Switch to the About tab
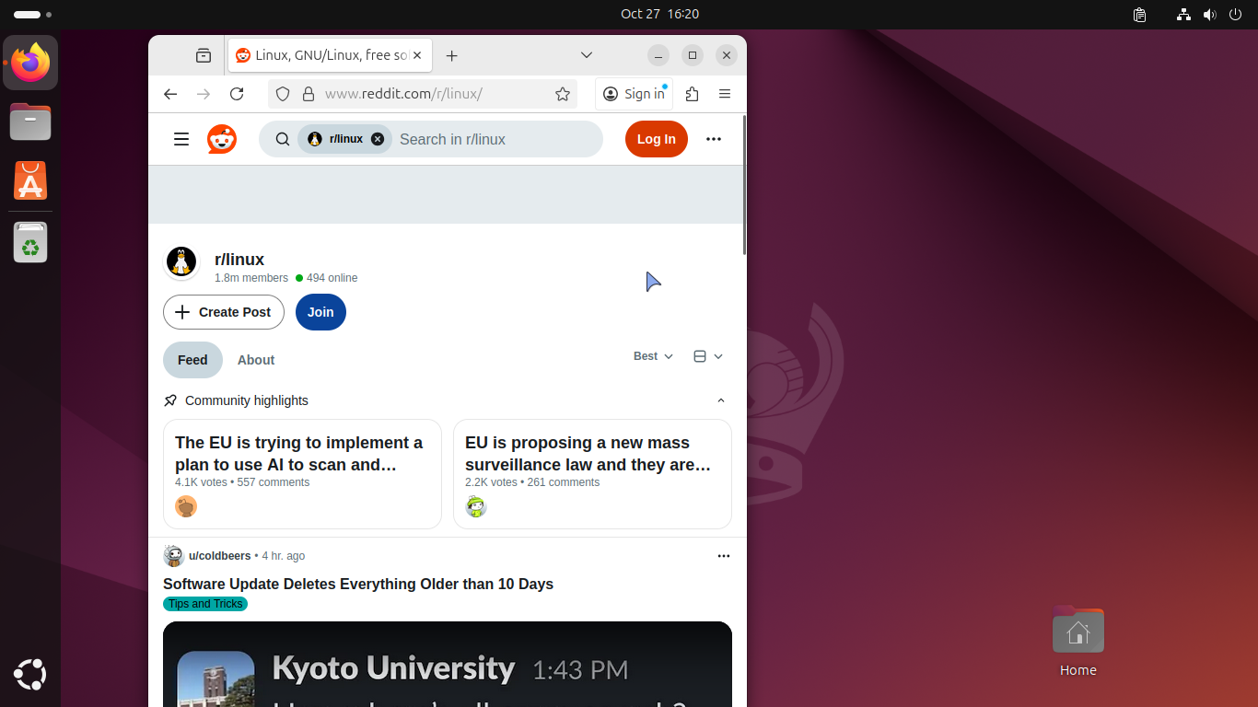Viewport: 1258px width, 707px height. (256, 360)
